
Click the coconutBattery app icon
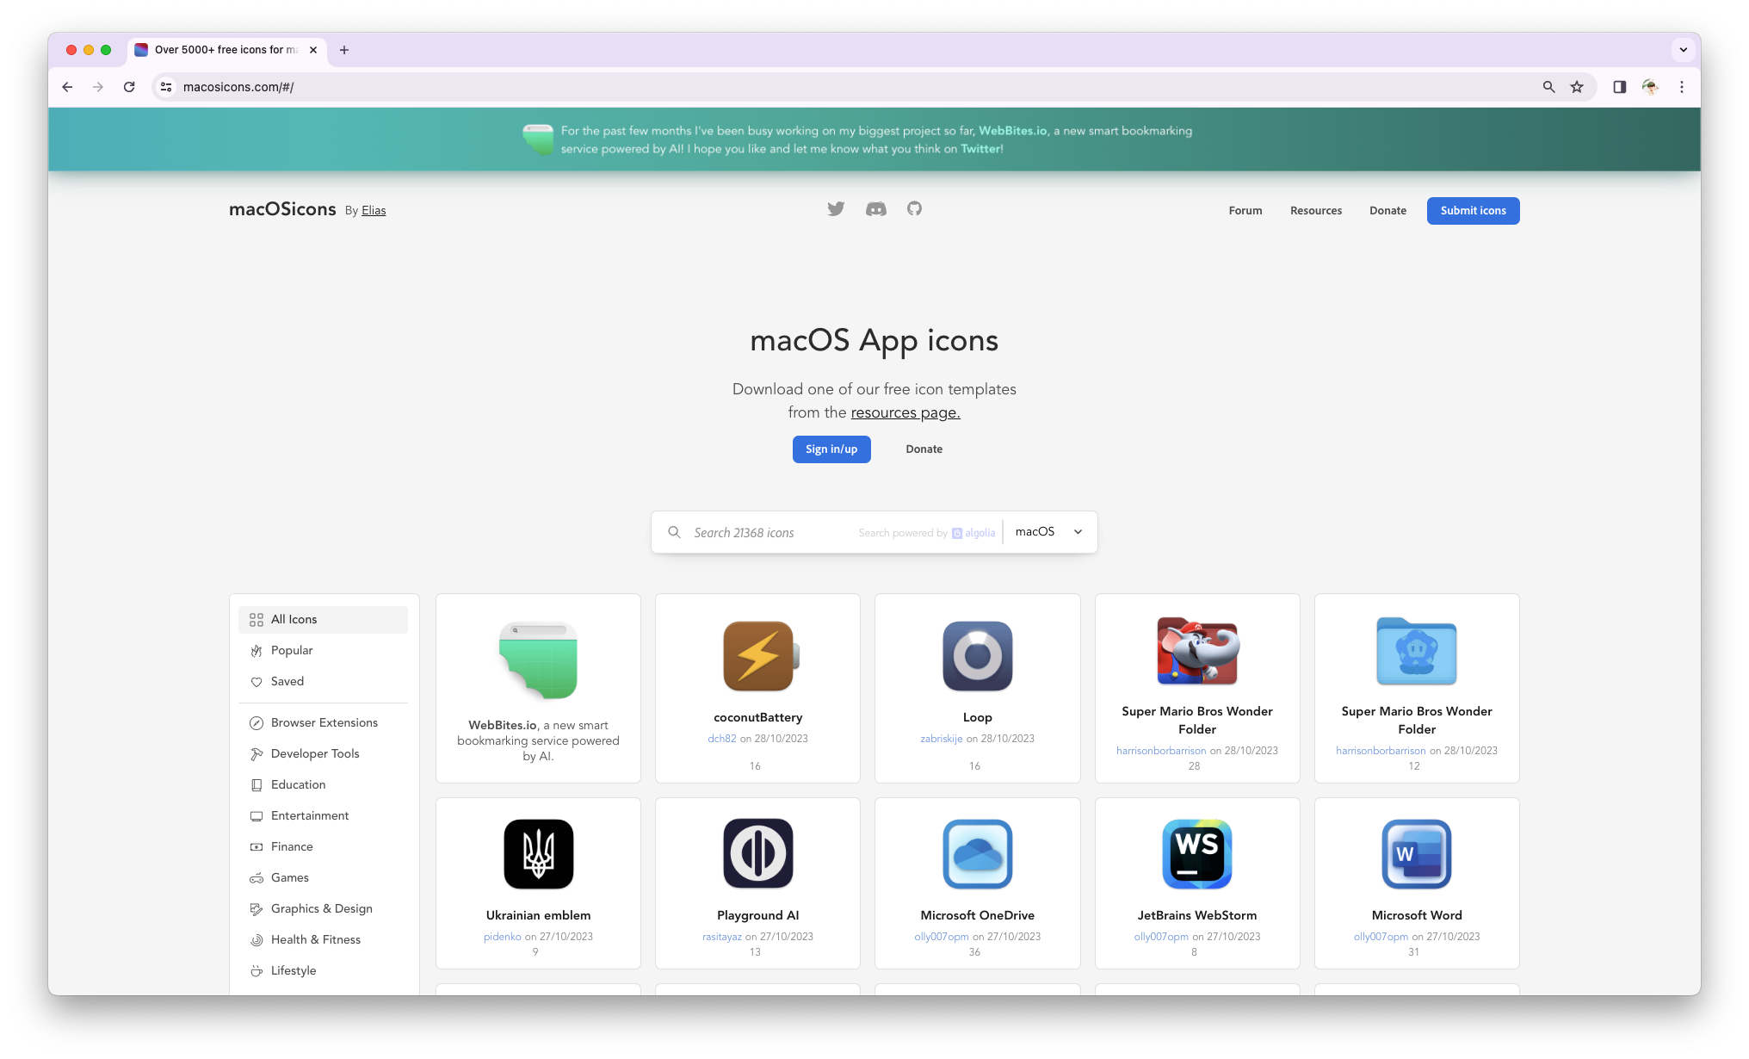coord(757,656)
